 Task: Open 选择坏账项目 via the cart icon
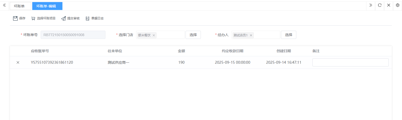33,18
